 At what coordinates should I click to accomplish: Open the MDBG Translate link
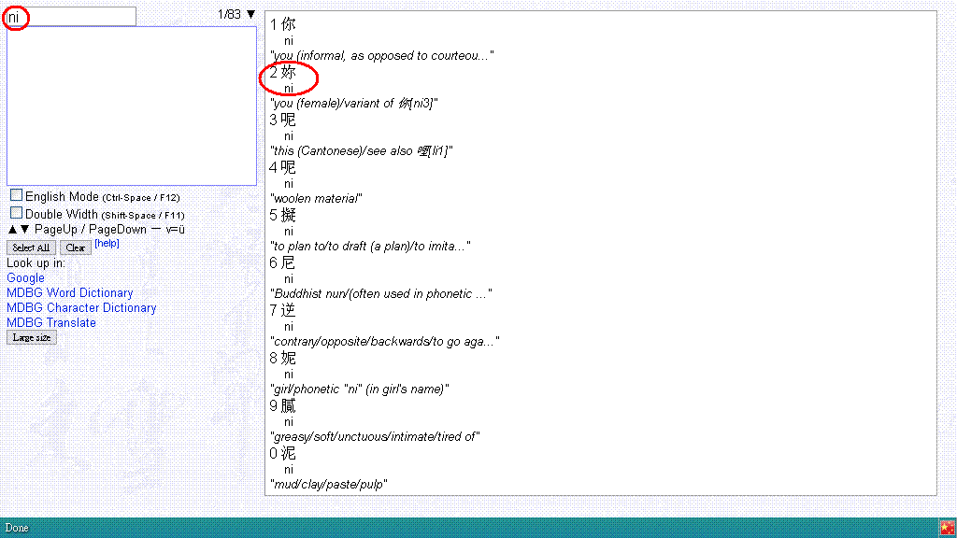(51, 322)
